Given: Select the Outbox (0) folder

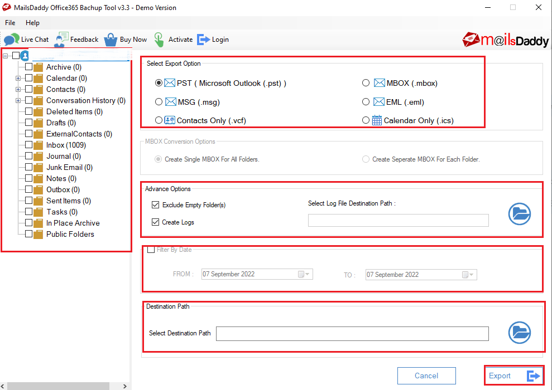Looking at the screenshot, I should pos(63,190).
